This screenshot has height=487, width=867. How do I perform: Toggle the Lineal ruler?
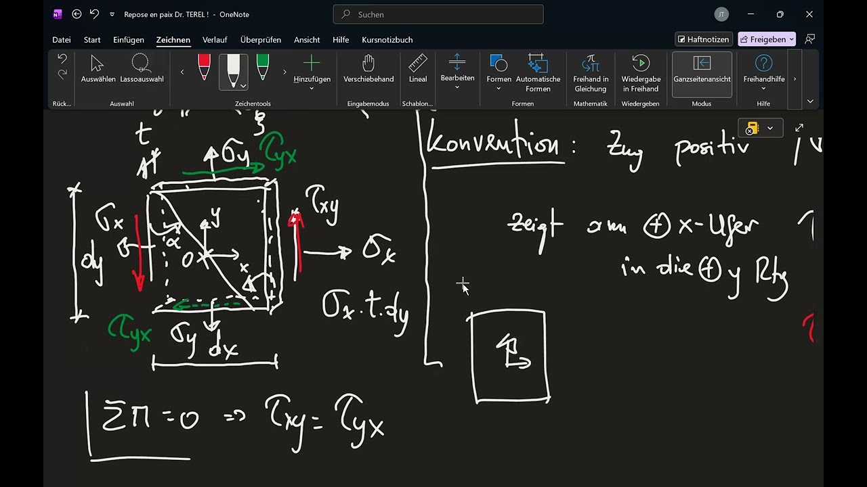(x=418, y=70)
